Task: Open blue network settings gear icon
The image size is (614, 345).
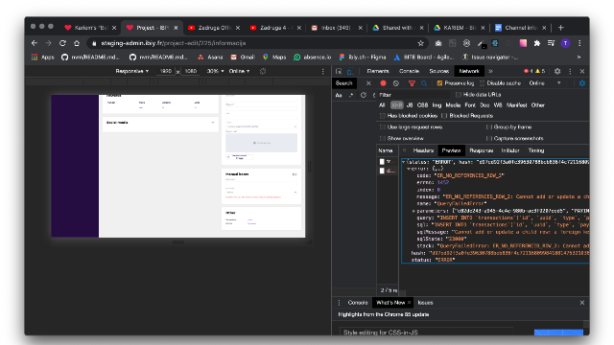Action: [x=582, y=83]
